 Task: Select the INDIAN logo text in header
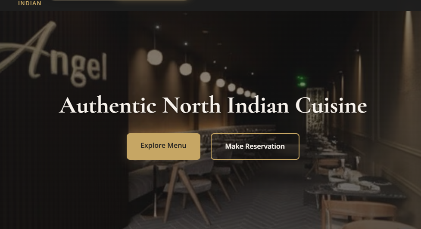[x=30, y=3]
